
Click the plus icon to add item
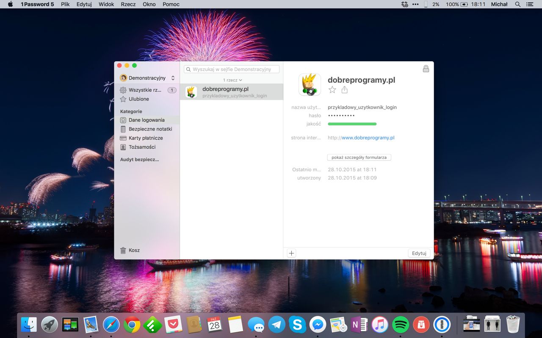tap(291, 253)
